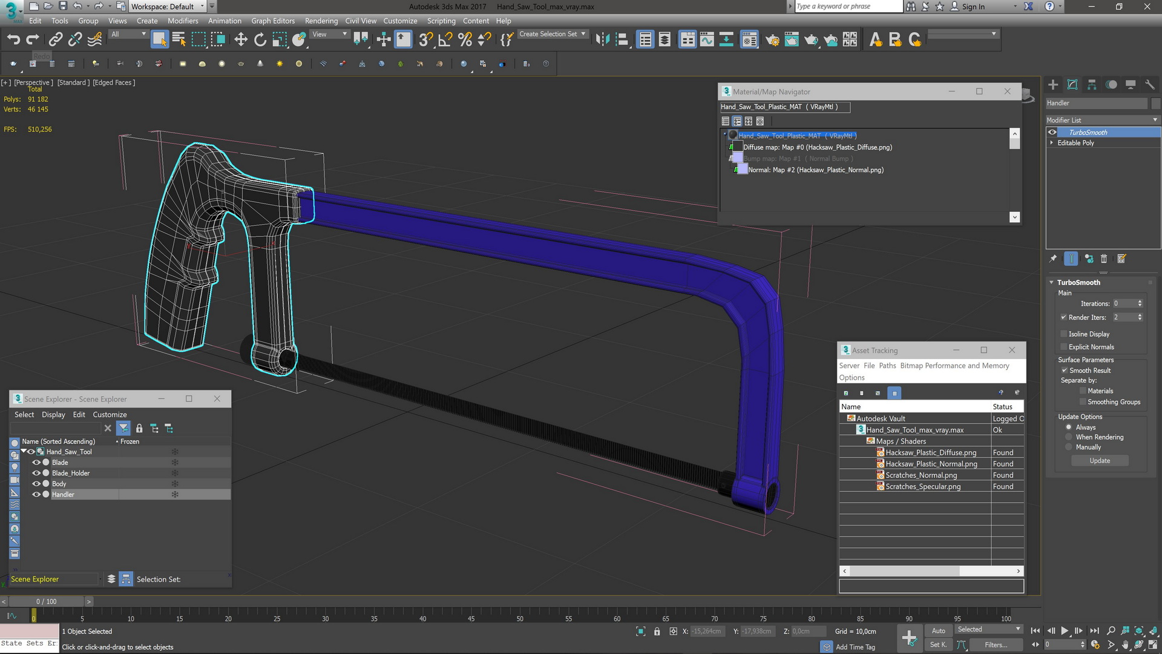Open the Utilities wrench panel tab
1162x654 pixels.
click(x=1150, y=85)
